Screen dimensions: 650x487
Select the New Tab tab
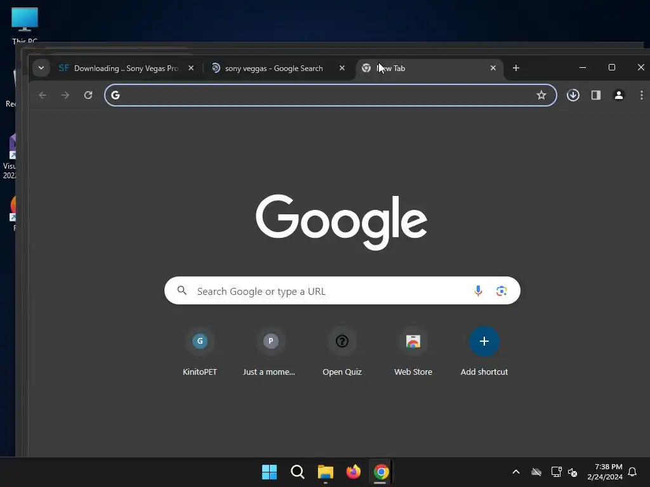coord(430,68)
